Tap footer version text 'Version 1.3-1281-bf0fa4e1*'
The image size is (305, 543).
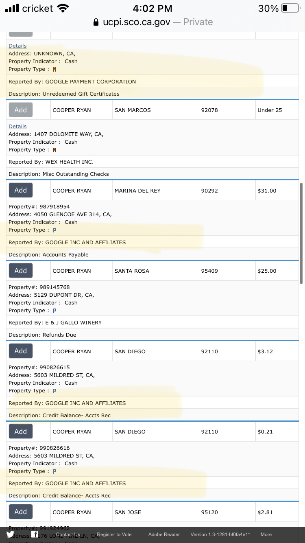pos(220,534)
